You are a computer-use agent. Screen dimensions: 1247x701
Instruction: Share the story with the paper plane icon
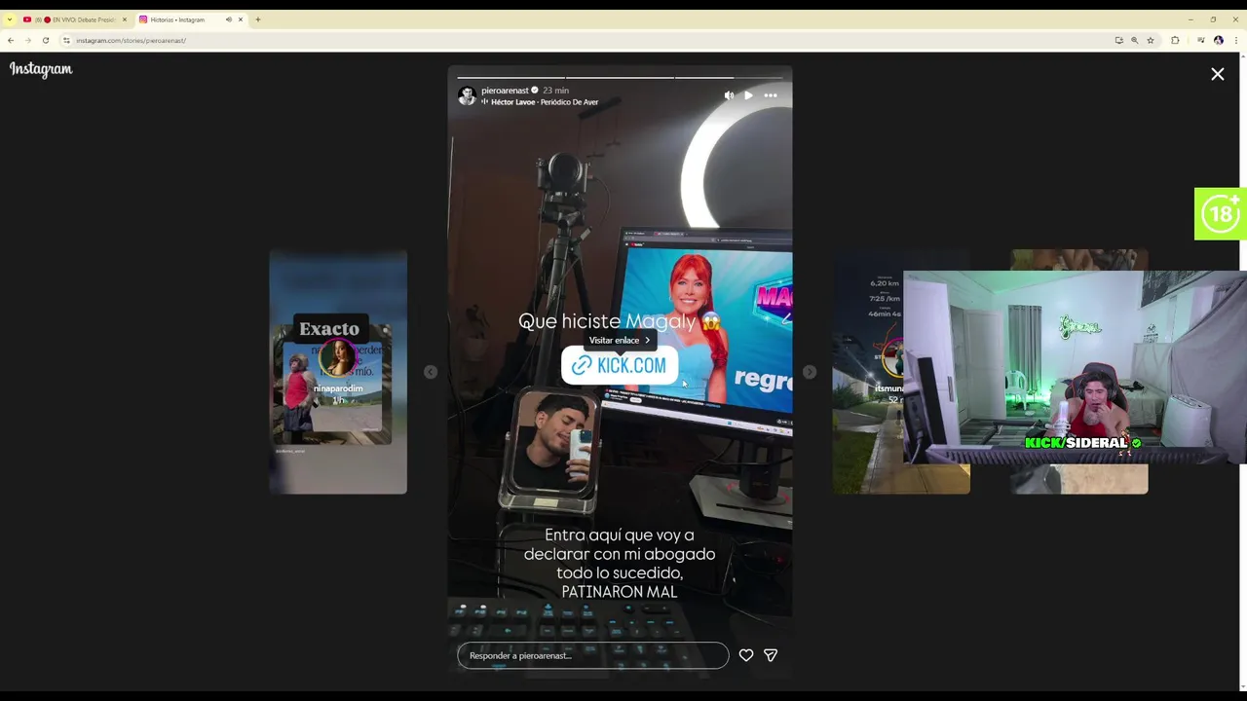pos(771,655)
